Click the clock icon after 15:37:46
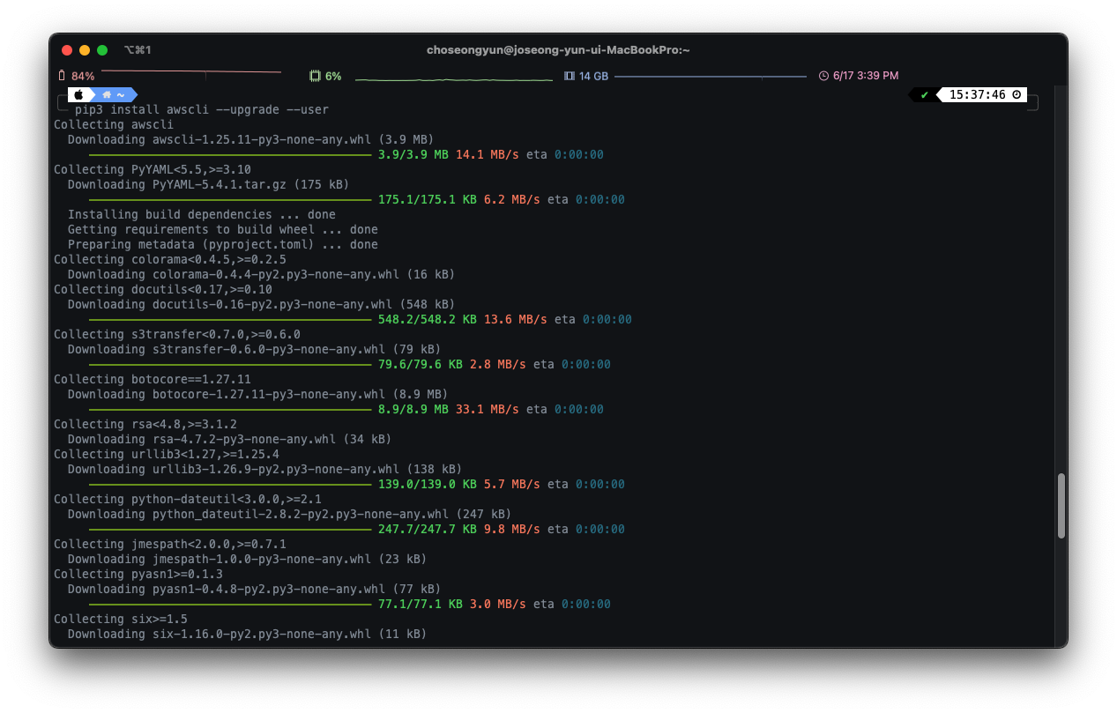 tap(1016, 94)
